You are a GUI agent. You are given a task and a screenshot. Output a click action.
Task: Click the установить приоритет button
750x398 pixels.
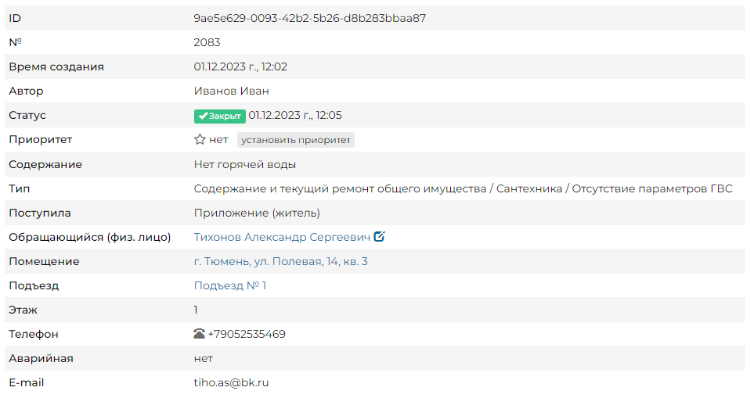296,140
